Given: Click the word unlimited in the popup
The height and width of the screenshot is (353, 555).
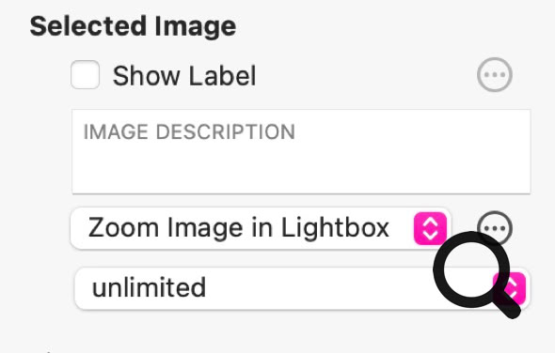Looking at the screenshot, I should [149, 287].
